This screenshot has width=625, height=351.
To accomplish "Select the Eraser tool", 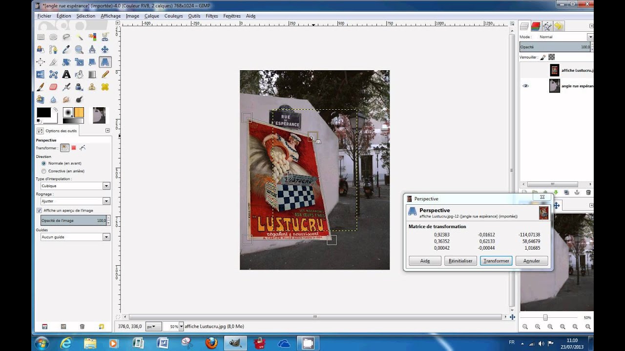I will pos(53,87).
